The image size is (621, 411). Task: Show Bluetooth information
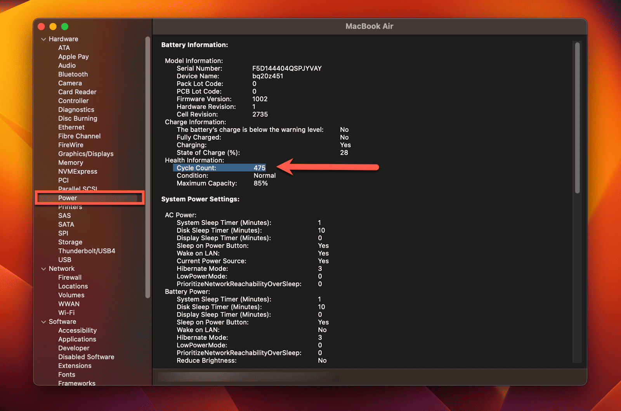tap(73, 74)
